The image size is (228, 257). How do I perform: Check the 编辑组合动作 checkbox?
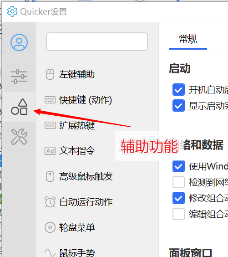tap(178, 214)
